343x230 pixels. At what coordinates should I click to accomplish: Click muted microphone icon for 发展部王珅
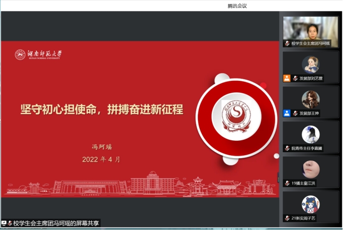click(x=295, y=113)
